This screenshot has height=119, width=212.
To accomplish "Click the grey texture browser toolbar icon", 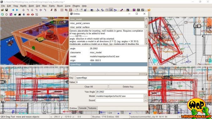I will [143, 10].
